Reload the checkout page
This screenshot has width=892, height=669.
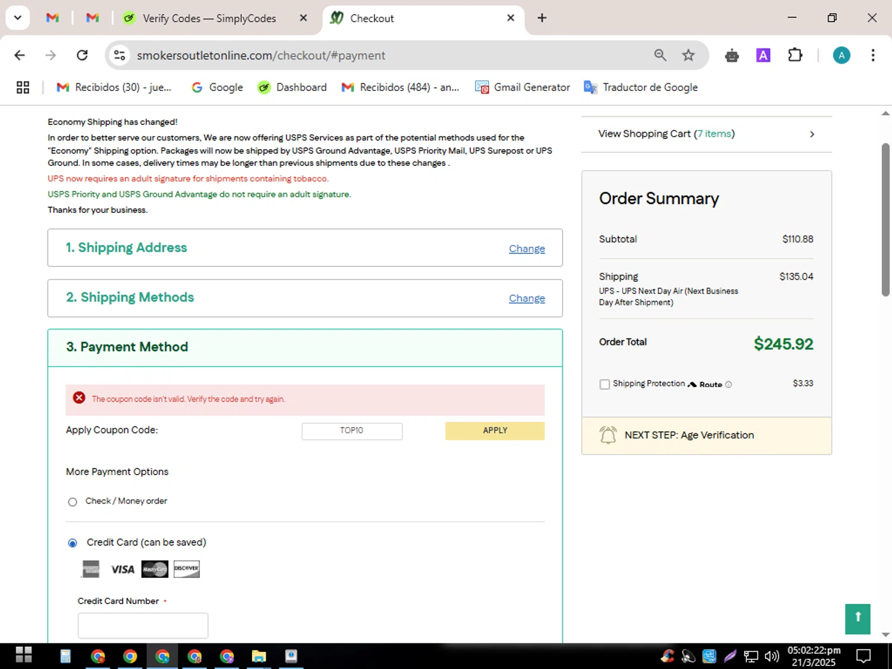83,55
